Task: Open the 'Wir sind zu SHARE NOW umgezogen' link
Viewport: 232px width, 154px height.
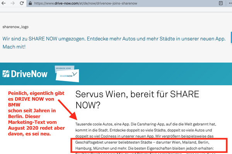Action: [x=114, y=43]
